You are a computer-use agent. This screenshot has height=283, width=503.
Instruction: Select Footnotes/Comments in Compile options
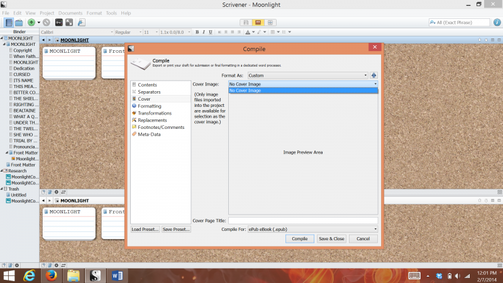tap(161, 127)
